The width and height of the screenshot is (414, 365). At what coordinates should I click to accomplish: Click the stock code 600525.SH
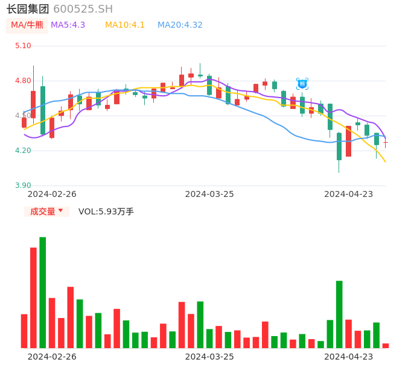coord(83,9)
